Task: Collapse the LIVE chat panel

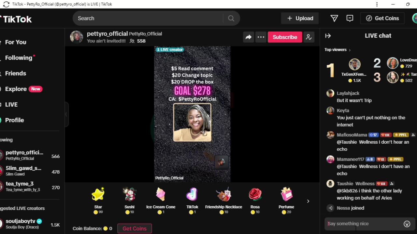Action: pyautogui.click(x=328, y=36)
